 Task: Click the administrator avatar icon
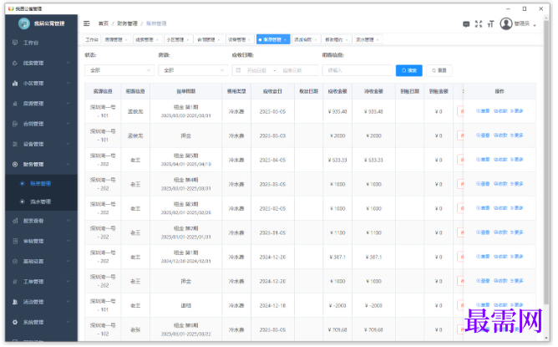pyautogui.click(x=505, y=23)
